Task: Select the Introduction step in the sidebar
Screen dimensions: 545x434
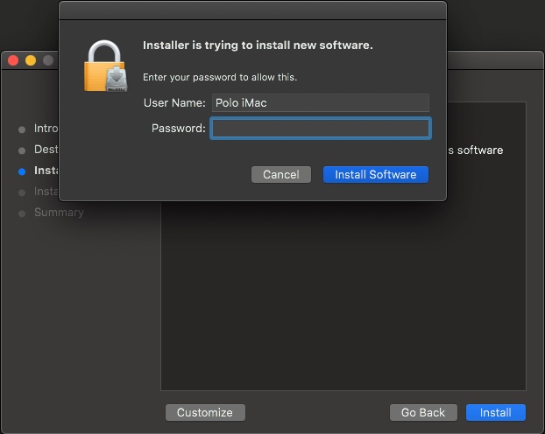Action: click(x=46, y=129)
